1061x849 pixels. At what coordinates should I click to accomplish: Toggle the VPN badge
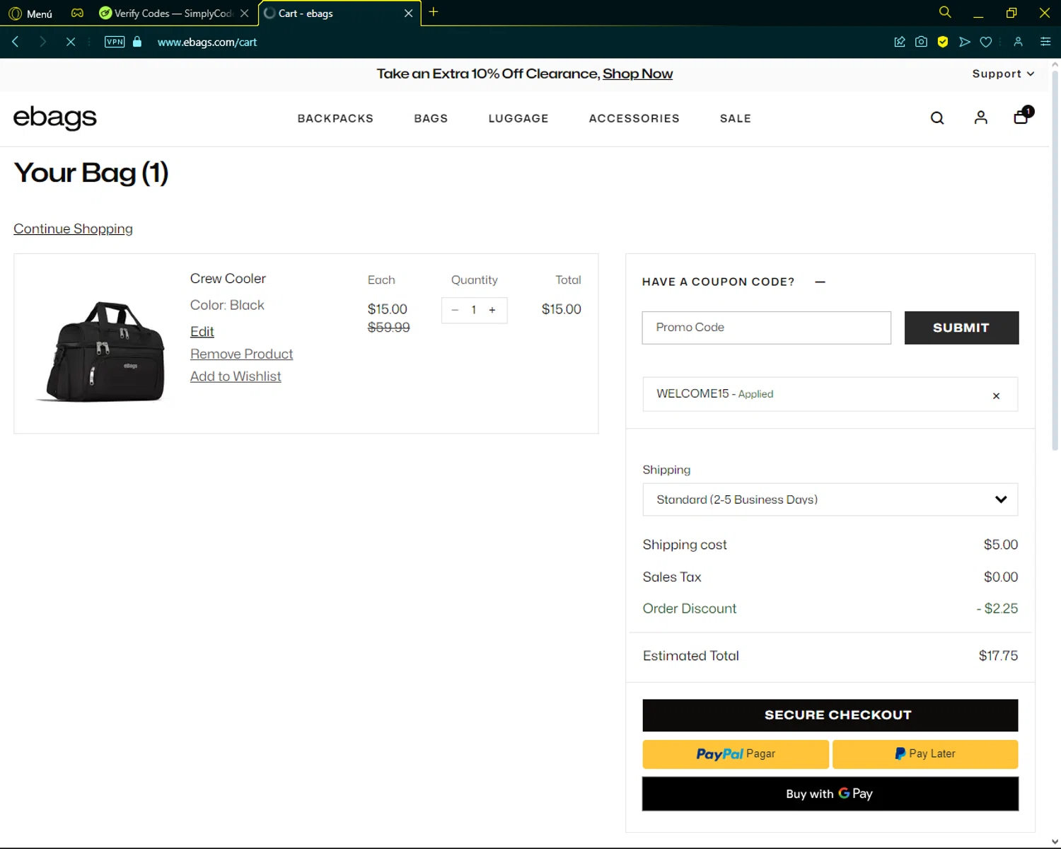115,42
